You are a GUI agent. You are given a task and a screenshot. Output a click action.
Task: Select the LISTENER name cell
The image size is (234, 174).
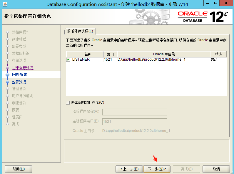pyautogui.click(x=88, y=59)
